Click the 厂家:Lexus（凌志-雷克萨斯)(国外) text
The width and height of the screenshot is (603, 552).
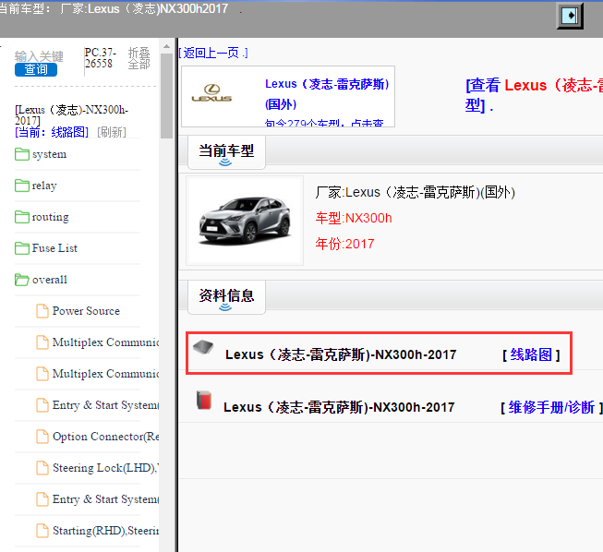[415, 192]
